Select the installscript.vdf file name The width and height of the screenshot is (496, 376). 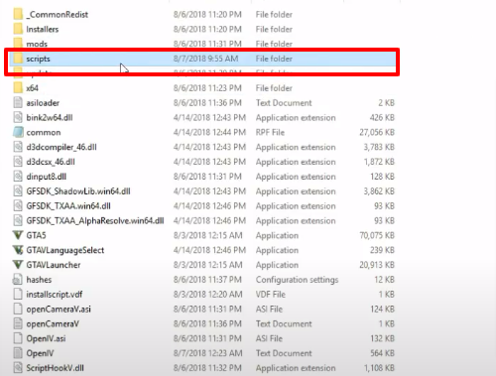click(55, 295)
